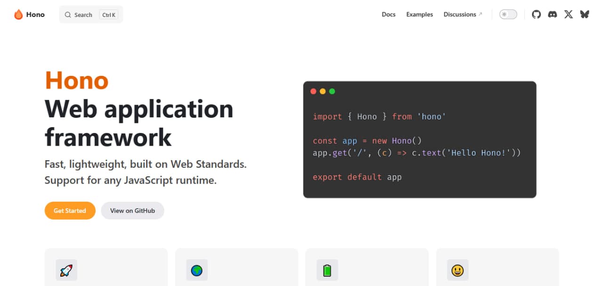Viewport: 603px width, 286px height.
Task: Click the green dot in code window
Action: coord(332,91)
